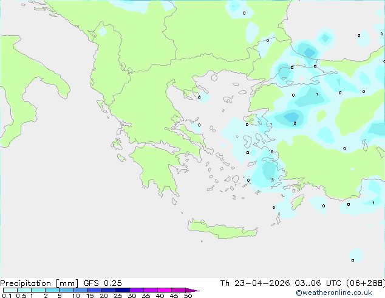Select the 'GFS 0.25' model label
The height and width of the screenshot is (298, 385).
[x=103, y=283]
